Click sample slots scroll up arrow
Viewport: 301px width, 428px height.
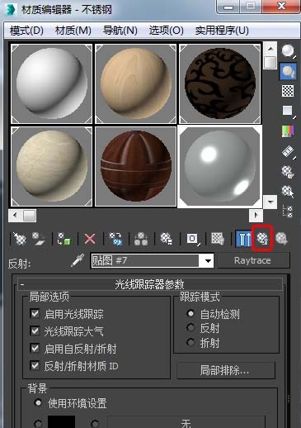coord(270,49)
